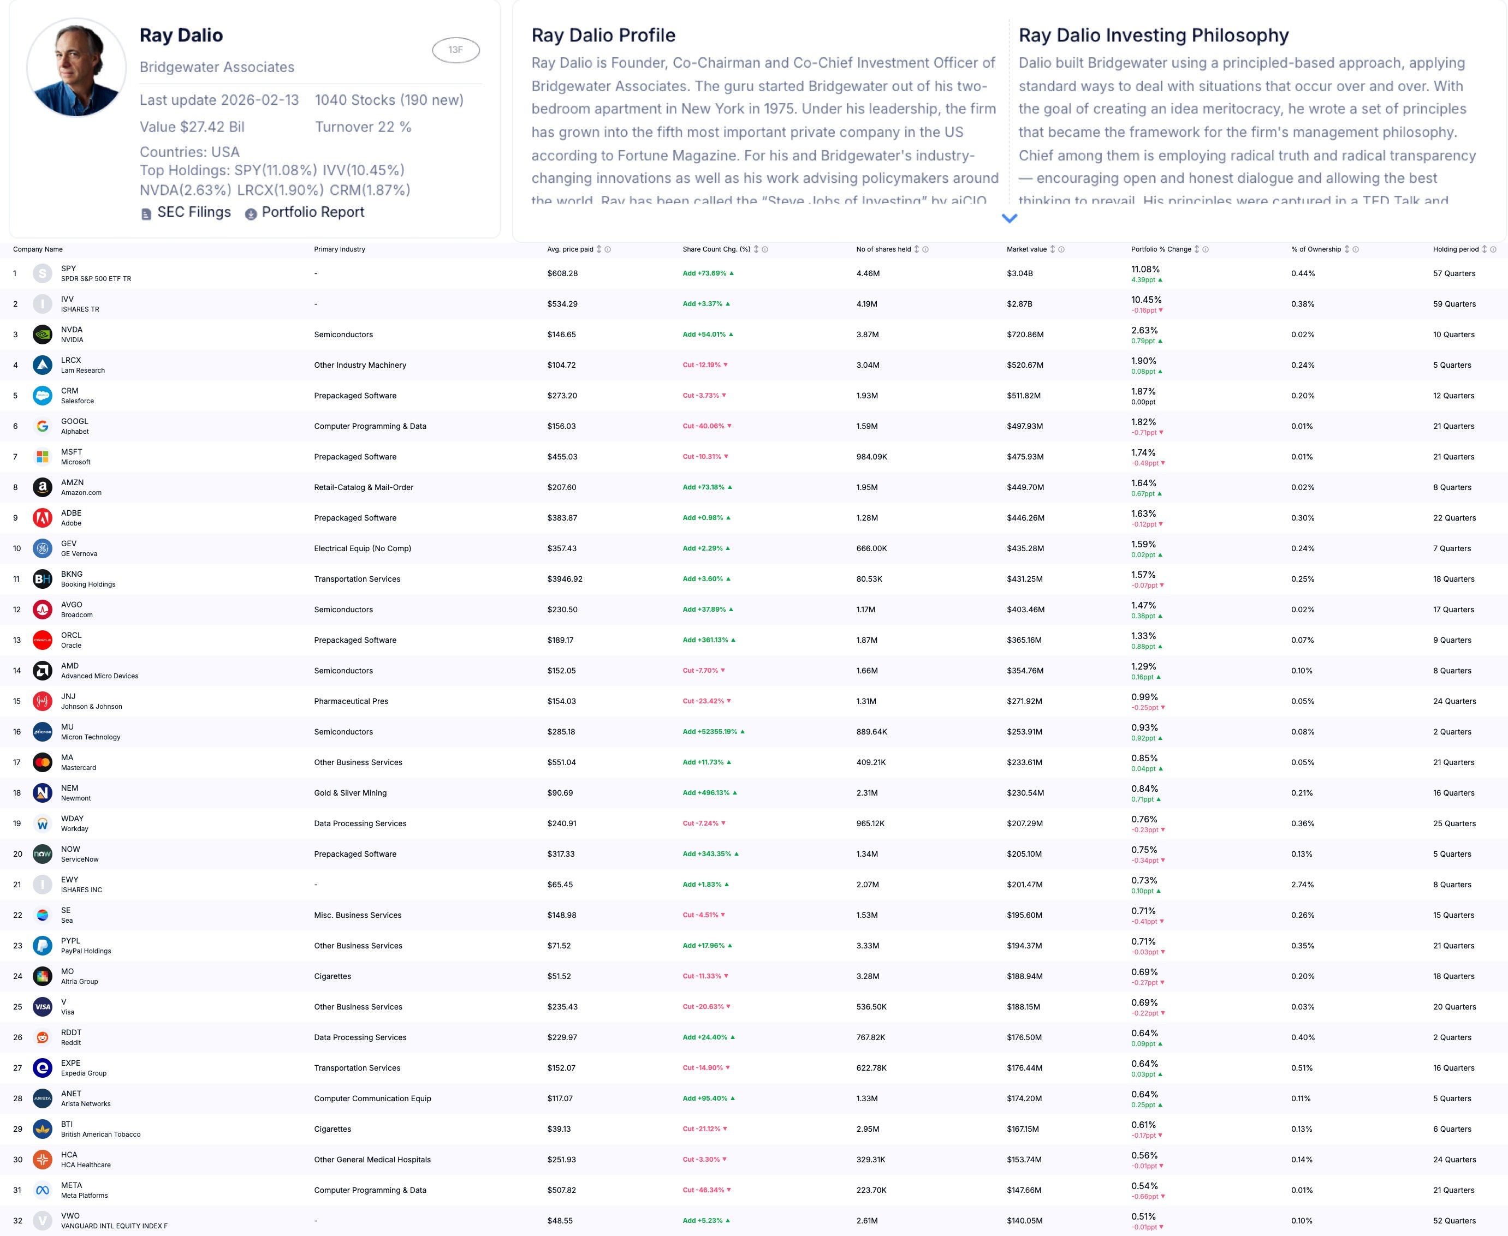Sort by % of Ownership arrows

1346,249
